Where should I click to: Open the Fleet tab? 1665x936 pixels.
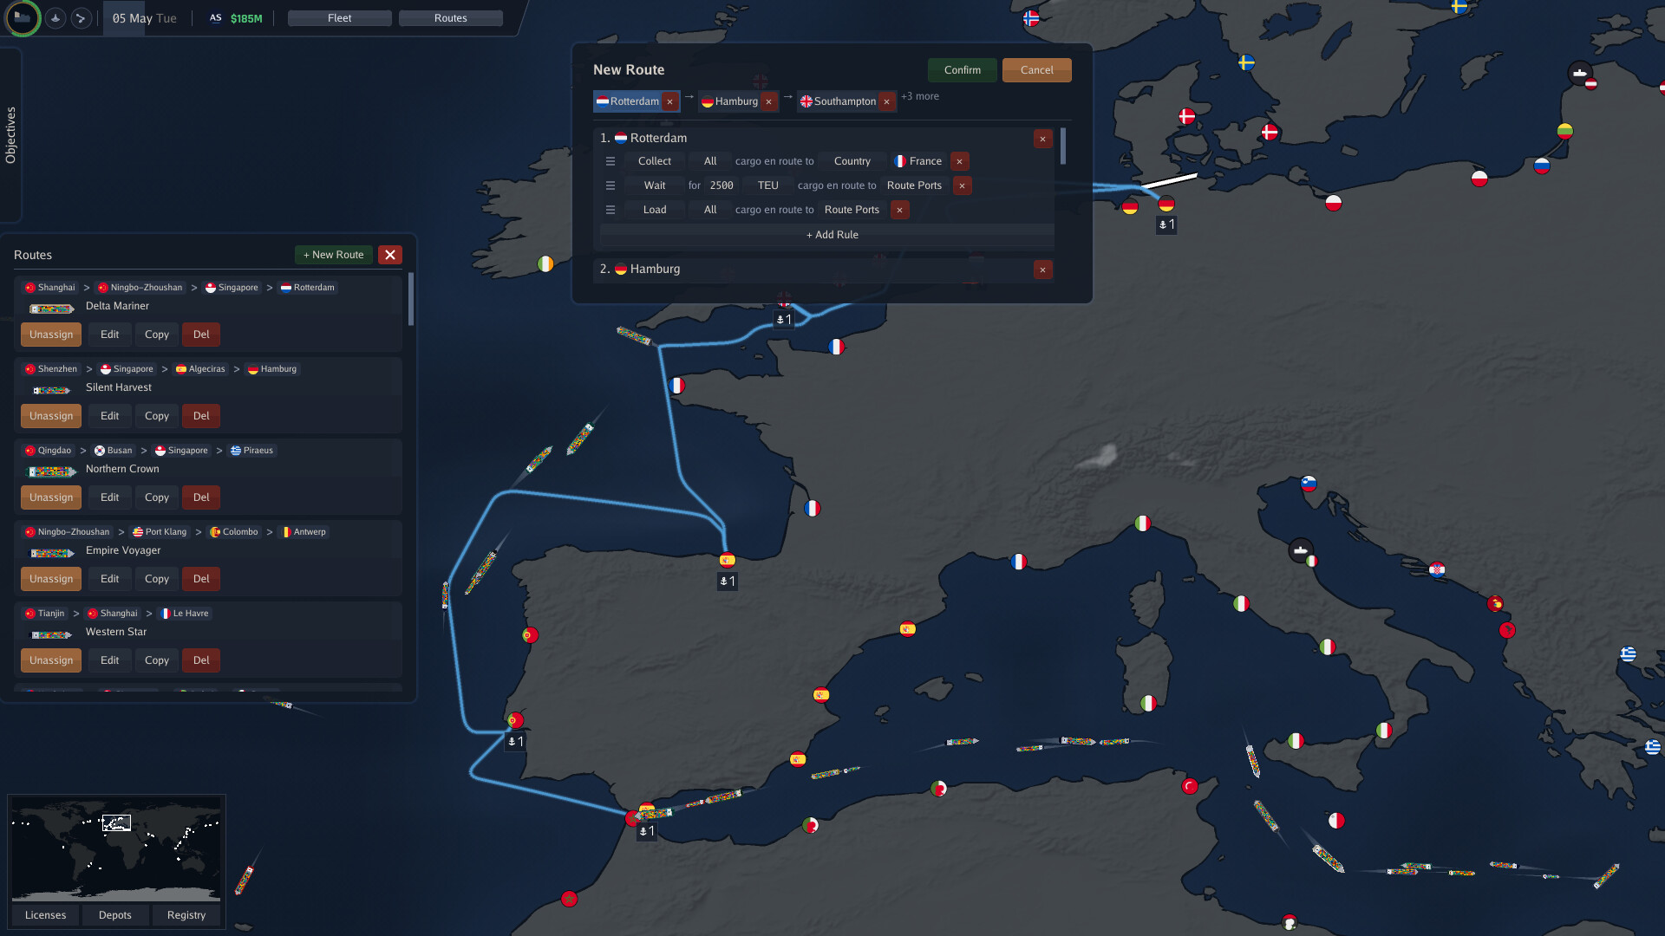coord(339,18)
